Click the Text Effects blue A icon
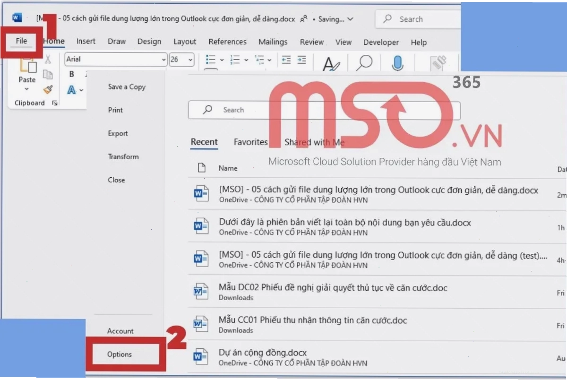The image size is (567, 380). point(71,90)
